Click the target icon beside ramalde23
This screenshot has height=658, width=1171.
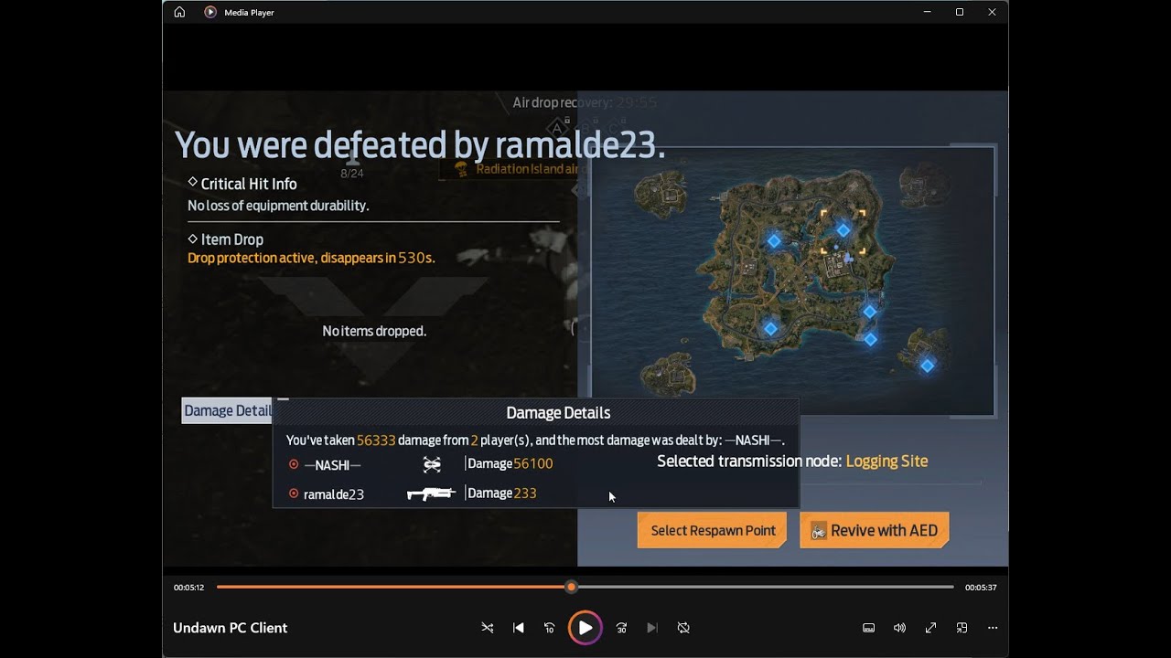(294, 493)
